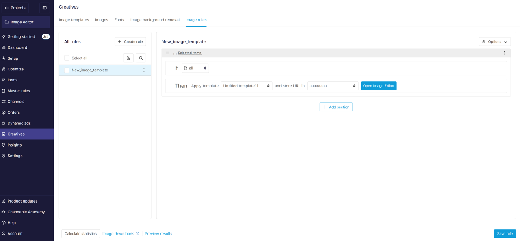Open Product updates in the sidebar
This screenshot has width=520, height=241.
[x=22, y=201]
